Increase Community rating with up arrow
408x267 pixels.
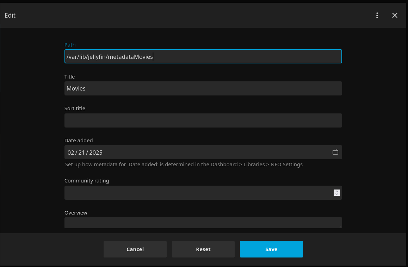pos(337,191)
